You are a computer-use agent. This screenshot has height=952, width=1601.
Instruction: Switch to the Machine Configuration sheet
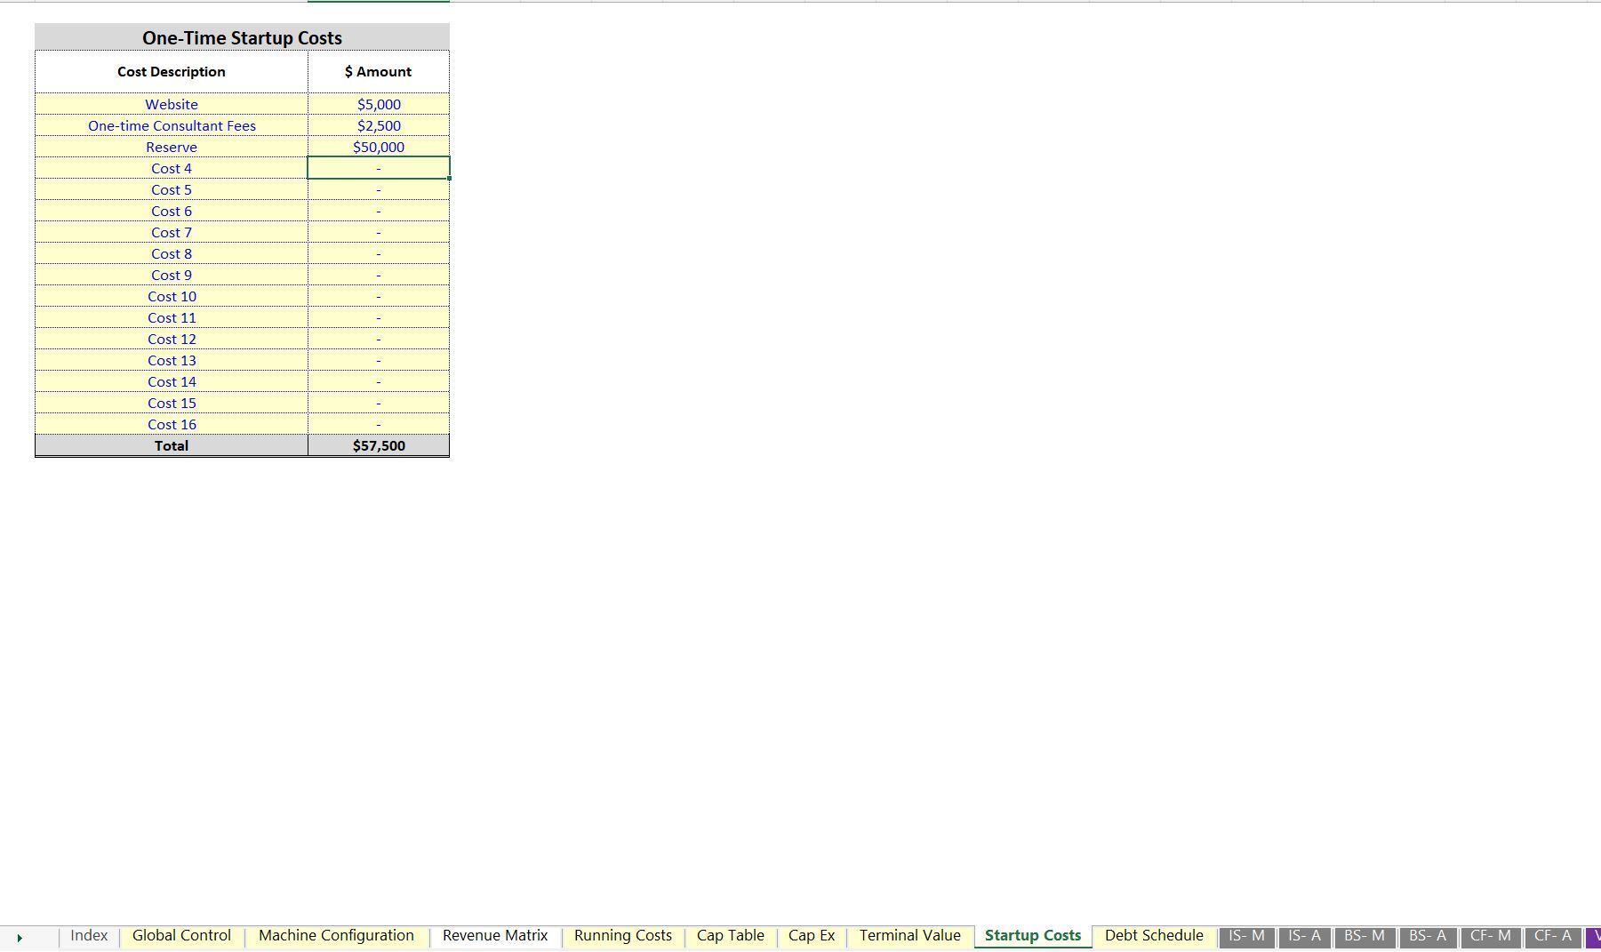coord(335,935)
